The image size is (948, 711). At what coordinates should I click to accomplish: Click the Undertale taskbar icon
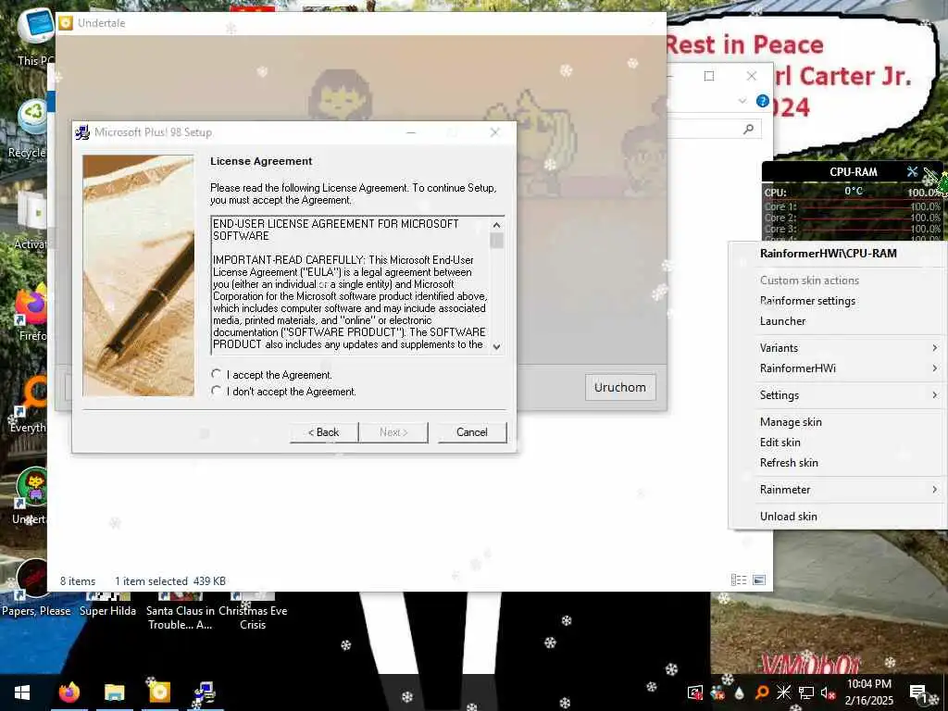[x=159, y=692]
